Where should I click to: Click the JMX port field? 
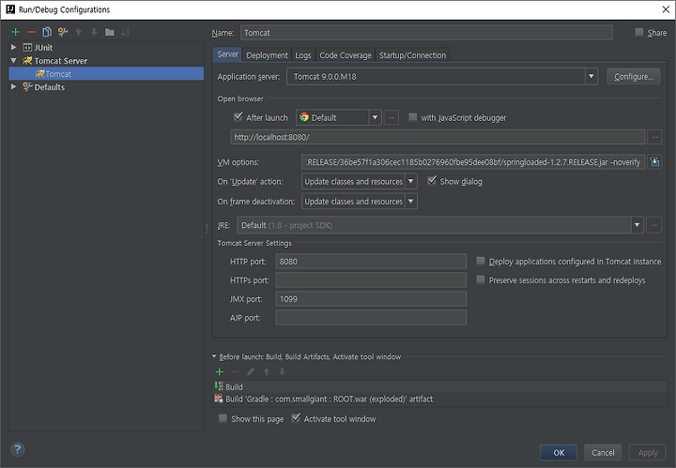point(371,299)
